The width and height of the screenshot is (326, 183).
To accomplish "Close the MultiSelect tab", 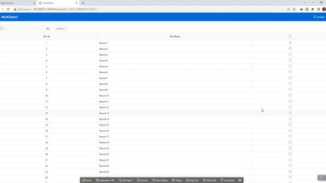I will [x=76, y=3].
